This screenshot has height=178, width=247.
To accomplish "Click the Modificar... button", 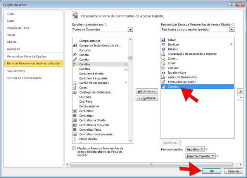I will (x=171, y=143).
